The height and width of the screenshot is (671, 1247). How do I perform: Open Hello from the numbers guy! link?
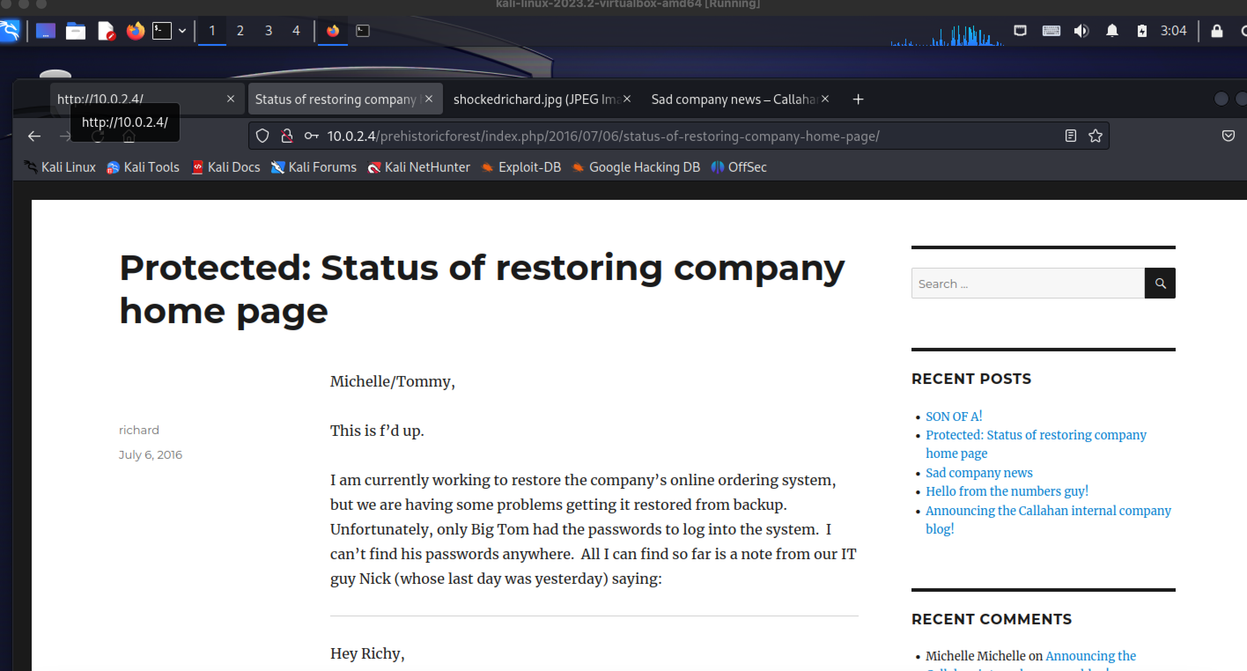pos(1007,491)
